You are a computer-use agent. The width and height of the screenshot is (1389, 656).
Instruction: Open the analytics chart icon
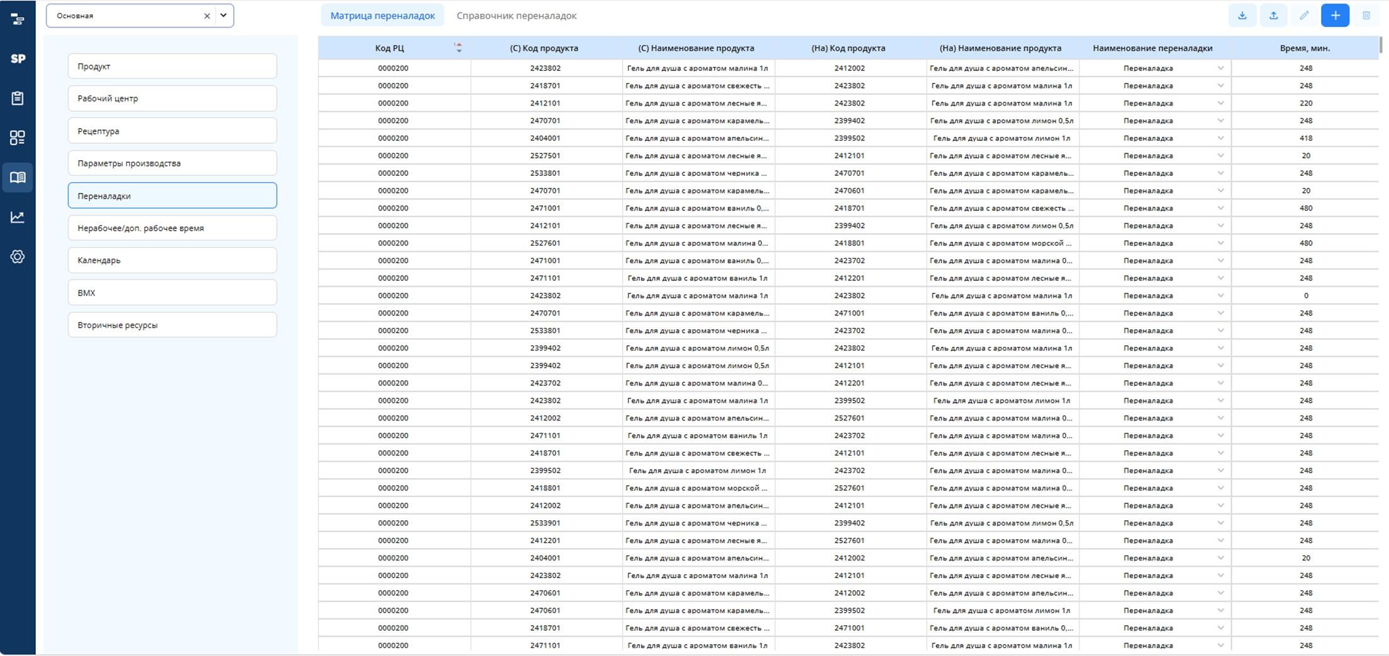18,217
